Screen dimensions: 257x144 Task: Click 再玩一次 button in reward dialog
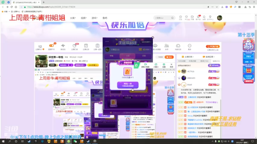(x=128, y=85)
